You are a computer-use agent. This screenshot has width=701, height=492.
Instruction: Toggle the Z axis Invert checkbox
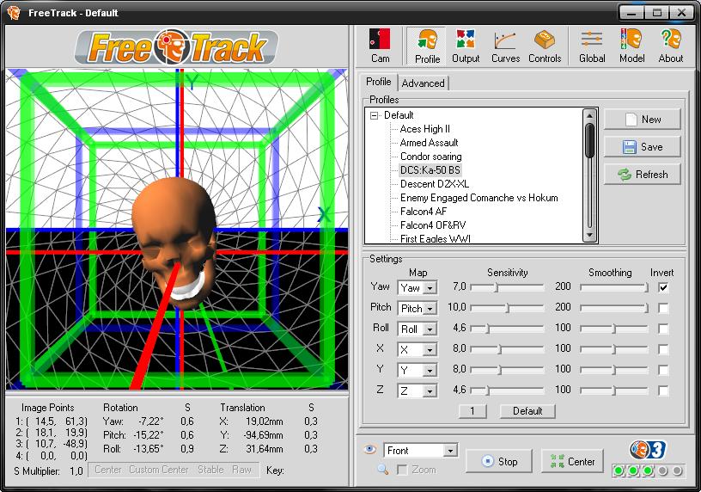click(x=663, y=391)
